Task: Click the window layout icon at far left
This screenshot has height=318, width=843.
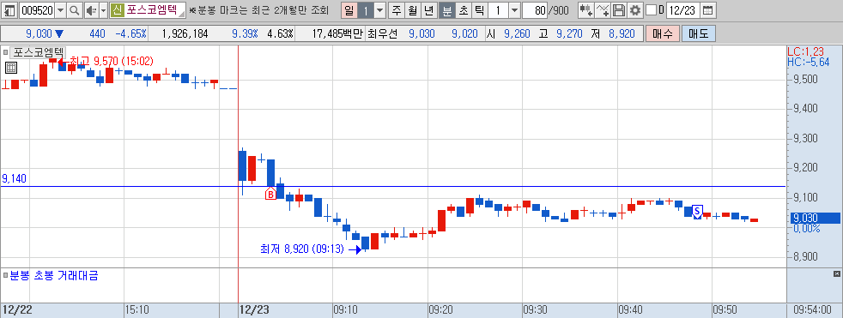Action: tap(10, 9)
